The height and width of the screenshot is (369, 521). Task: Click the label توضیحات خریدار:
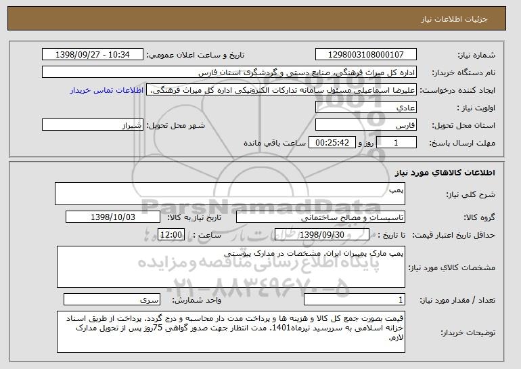(x=468, y=332)
